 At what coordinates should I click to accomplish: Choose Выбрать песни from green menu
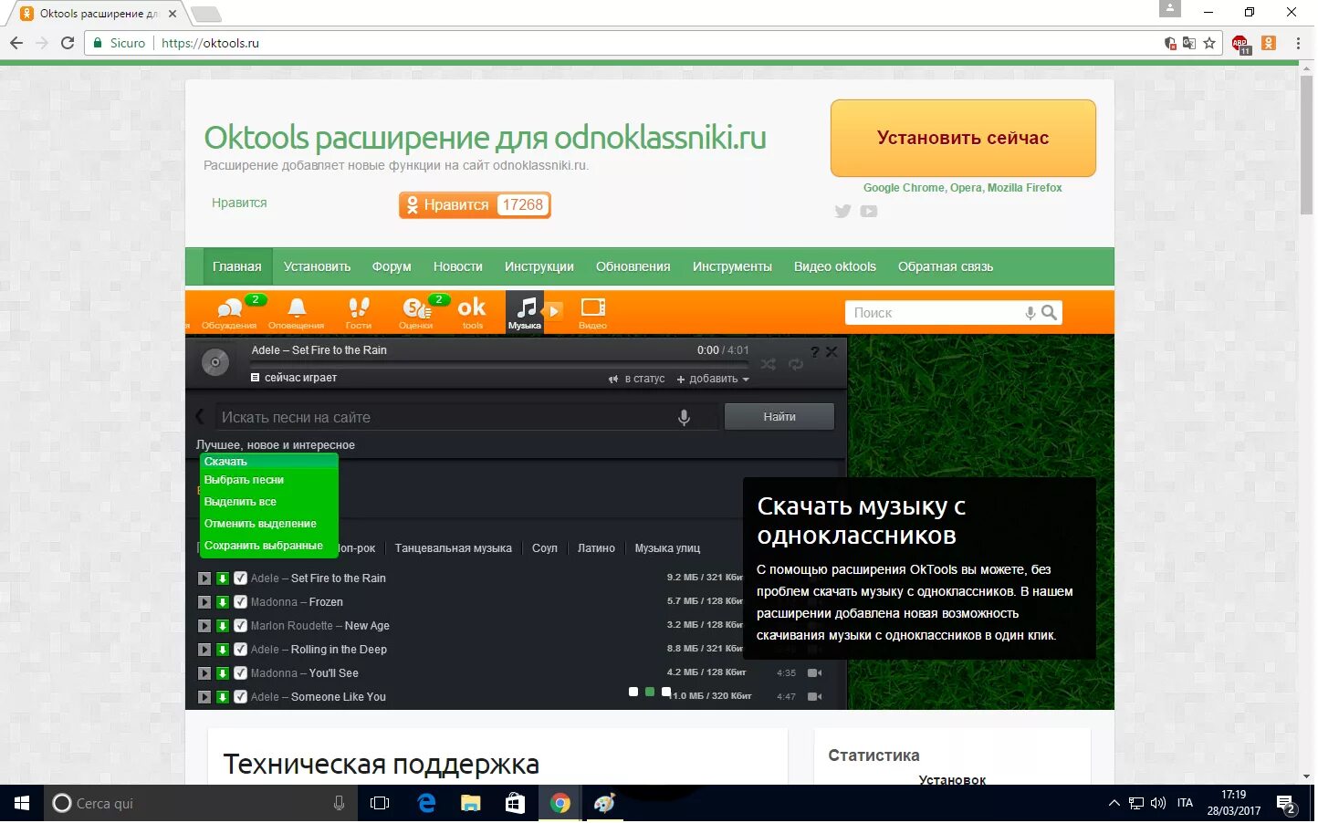pyautogui.click(x=245, y=481)
